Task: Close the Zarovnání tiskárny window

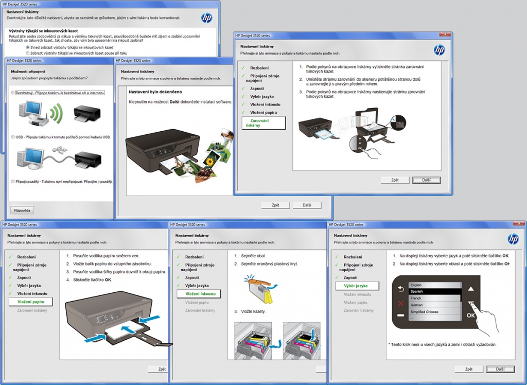Action: point(445,34)
